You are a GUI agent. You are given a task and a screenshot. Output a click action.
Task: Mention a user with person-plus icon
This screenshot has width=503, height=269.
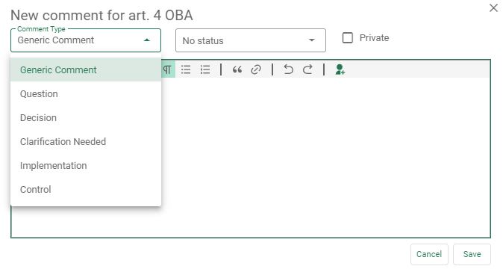(x=340, y=69)
